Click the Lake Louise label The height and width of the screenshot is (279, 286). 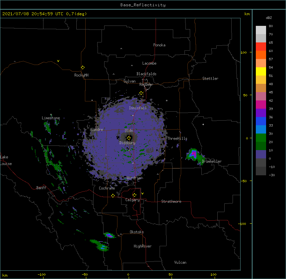click(6, 160)
